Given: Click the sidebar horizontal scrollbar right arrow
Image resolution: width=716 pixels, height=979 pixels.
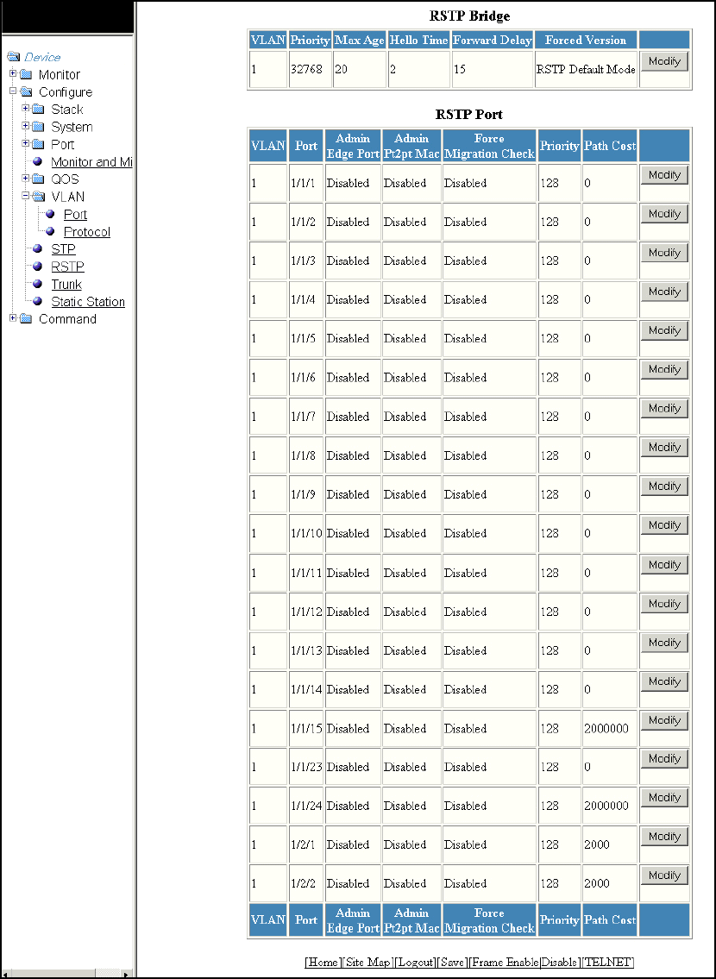Looking at the screenshot, I should [127, 974].
